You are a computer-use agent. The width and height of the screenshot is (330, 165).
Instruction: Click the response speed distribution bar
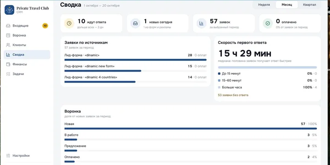click(267, 67)
